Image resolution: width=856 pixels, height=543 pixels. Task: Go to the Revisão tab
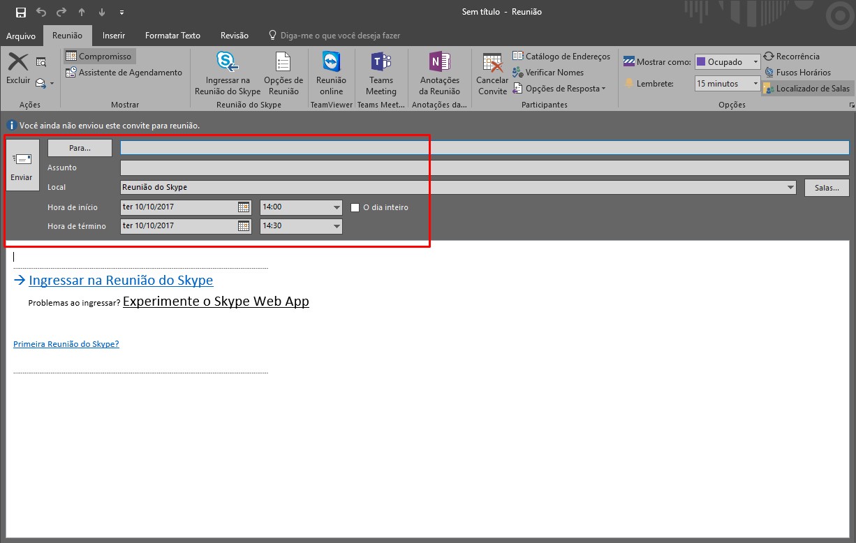235,36
